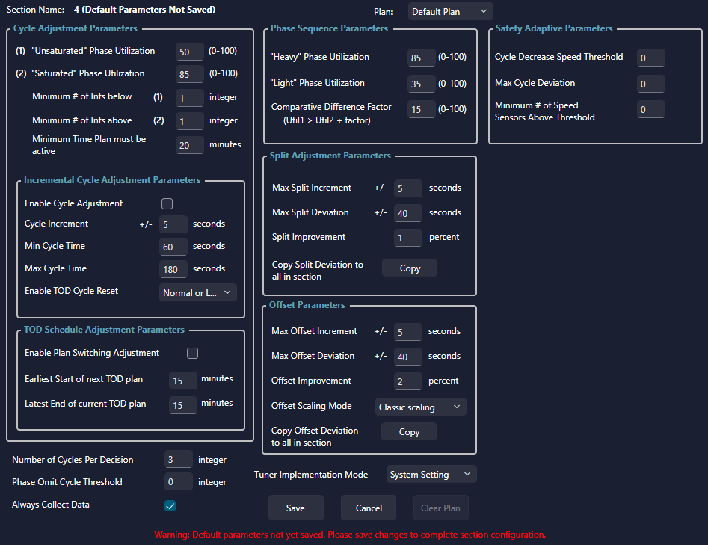Image resolution: width=708 pixels, height=545 pixels.
Task: Open Offset Scaling Mode dropdown
Action: 420,407
